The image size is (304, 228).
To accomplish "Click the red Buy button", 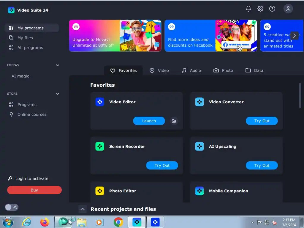I will pyautogui.click(x=34, y=190).
